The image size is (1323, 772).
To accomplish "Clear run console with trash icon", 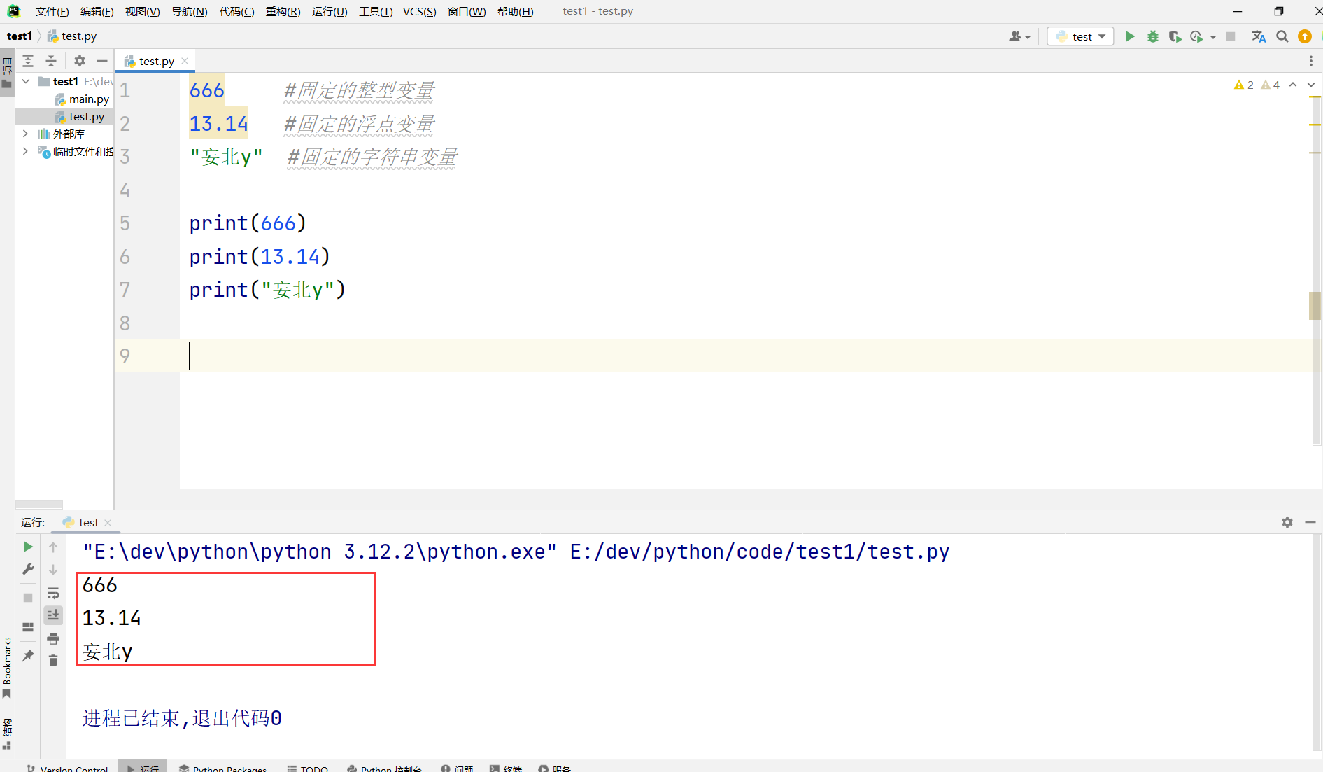I will tap(53, 660).
